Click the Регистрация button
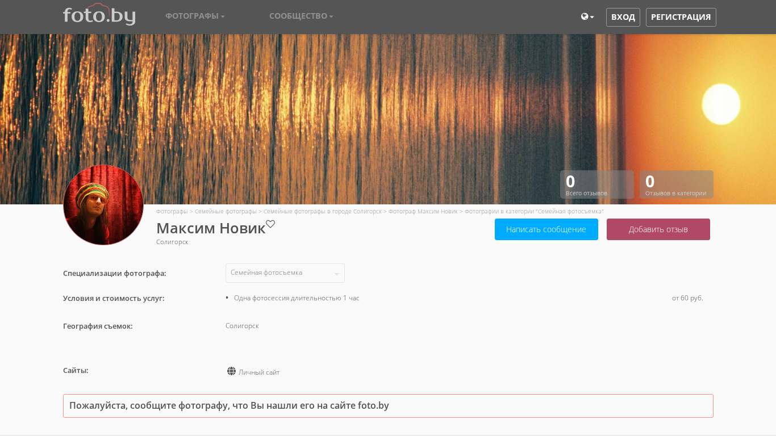This screenshot has width=776, height=436. pos(681,17)
